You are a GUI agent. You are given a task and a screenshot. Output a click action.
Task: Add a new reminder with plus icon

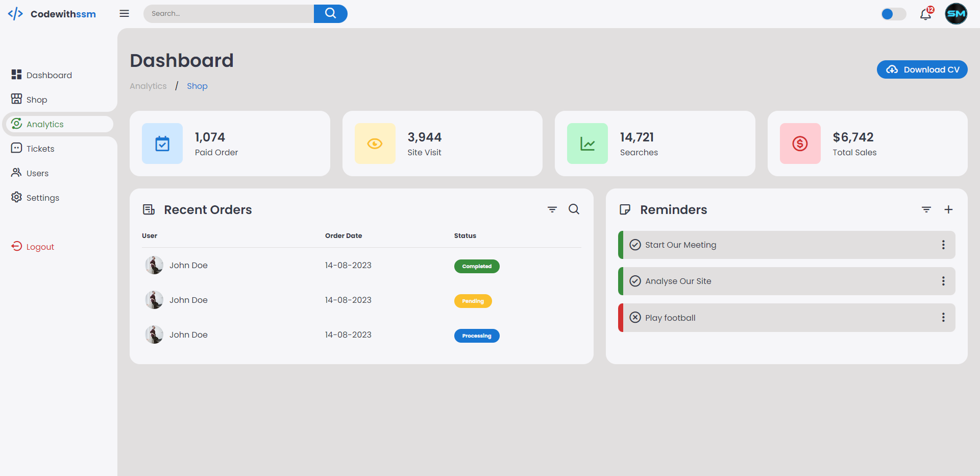(948, 209)
